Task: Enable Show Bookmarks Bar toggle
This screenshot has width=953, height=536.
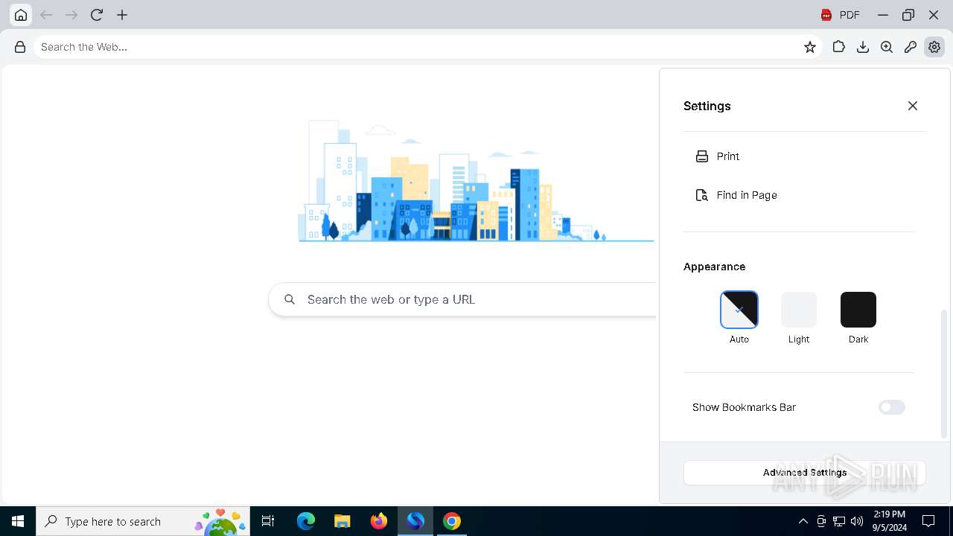Action: [x=891, y=407]
